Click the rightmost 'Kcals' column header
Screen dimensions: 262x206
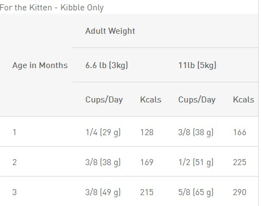pos(243,100)
